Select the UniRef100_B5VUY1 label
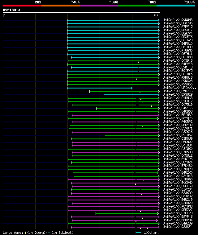This screenshot has height=235, width=198. coord(178,128)
